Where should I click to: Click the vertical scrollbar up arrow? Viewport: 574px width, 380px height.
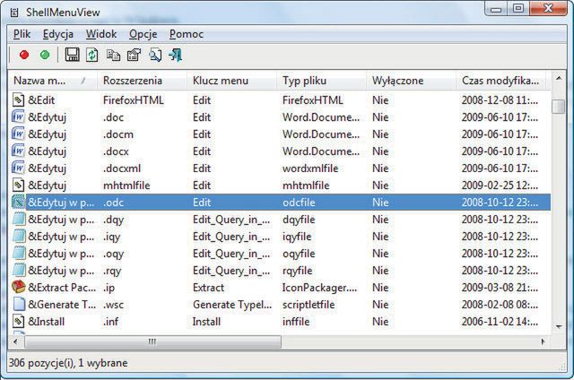(x=559, y=78)
